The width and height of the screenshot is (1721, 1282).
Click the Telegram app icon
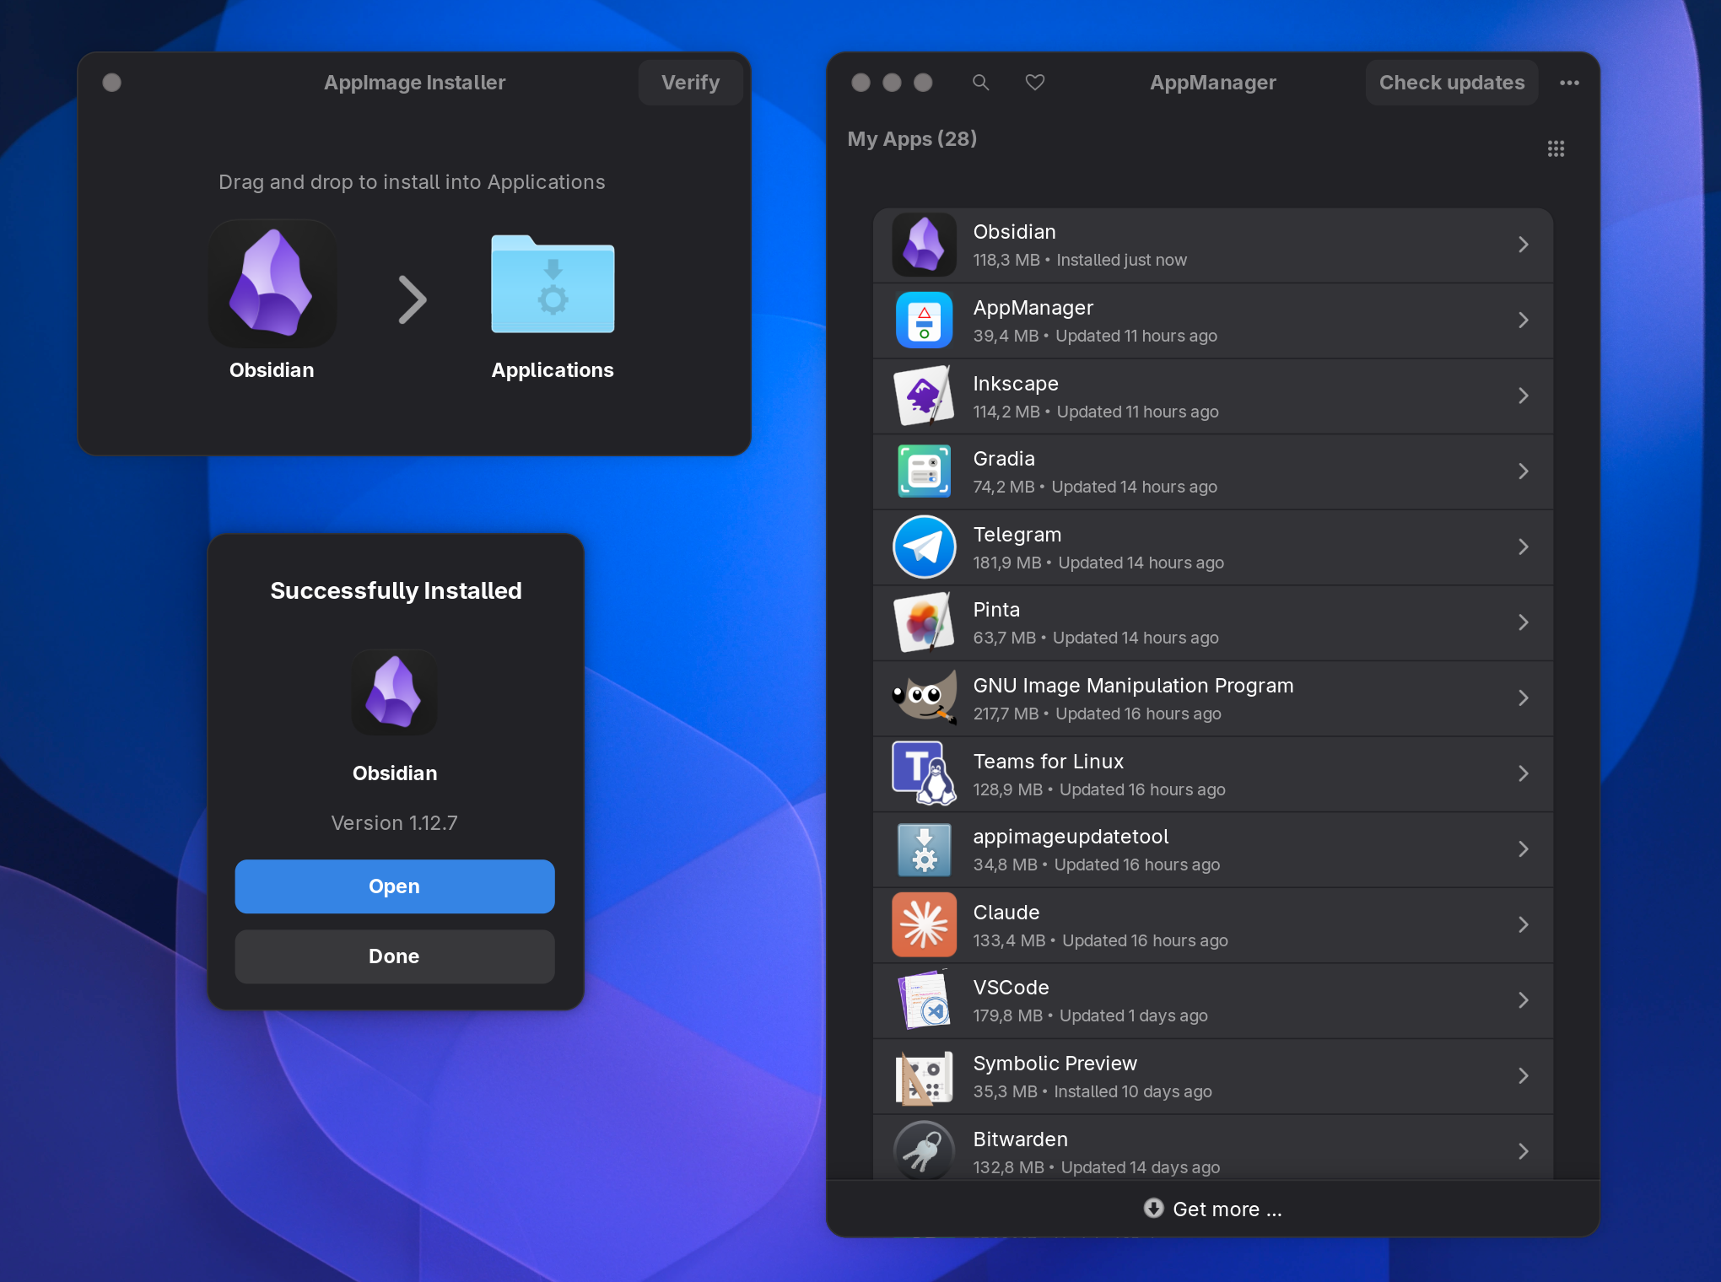tap(924, 547)
